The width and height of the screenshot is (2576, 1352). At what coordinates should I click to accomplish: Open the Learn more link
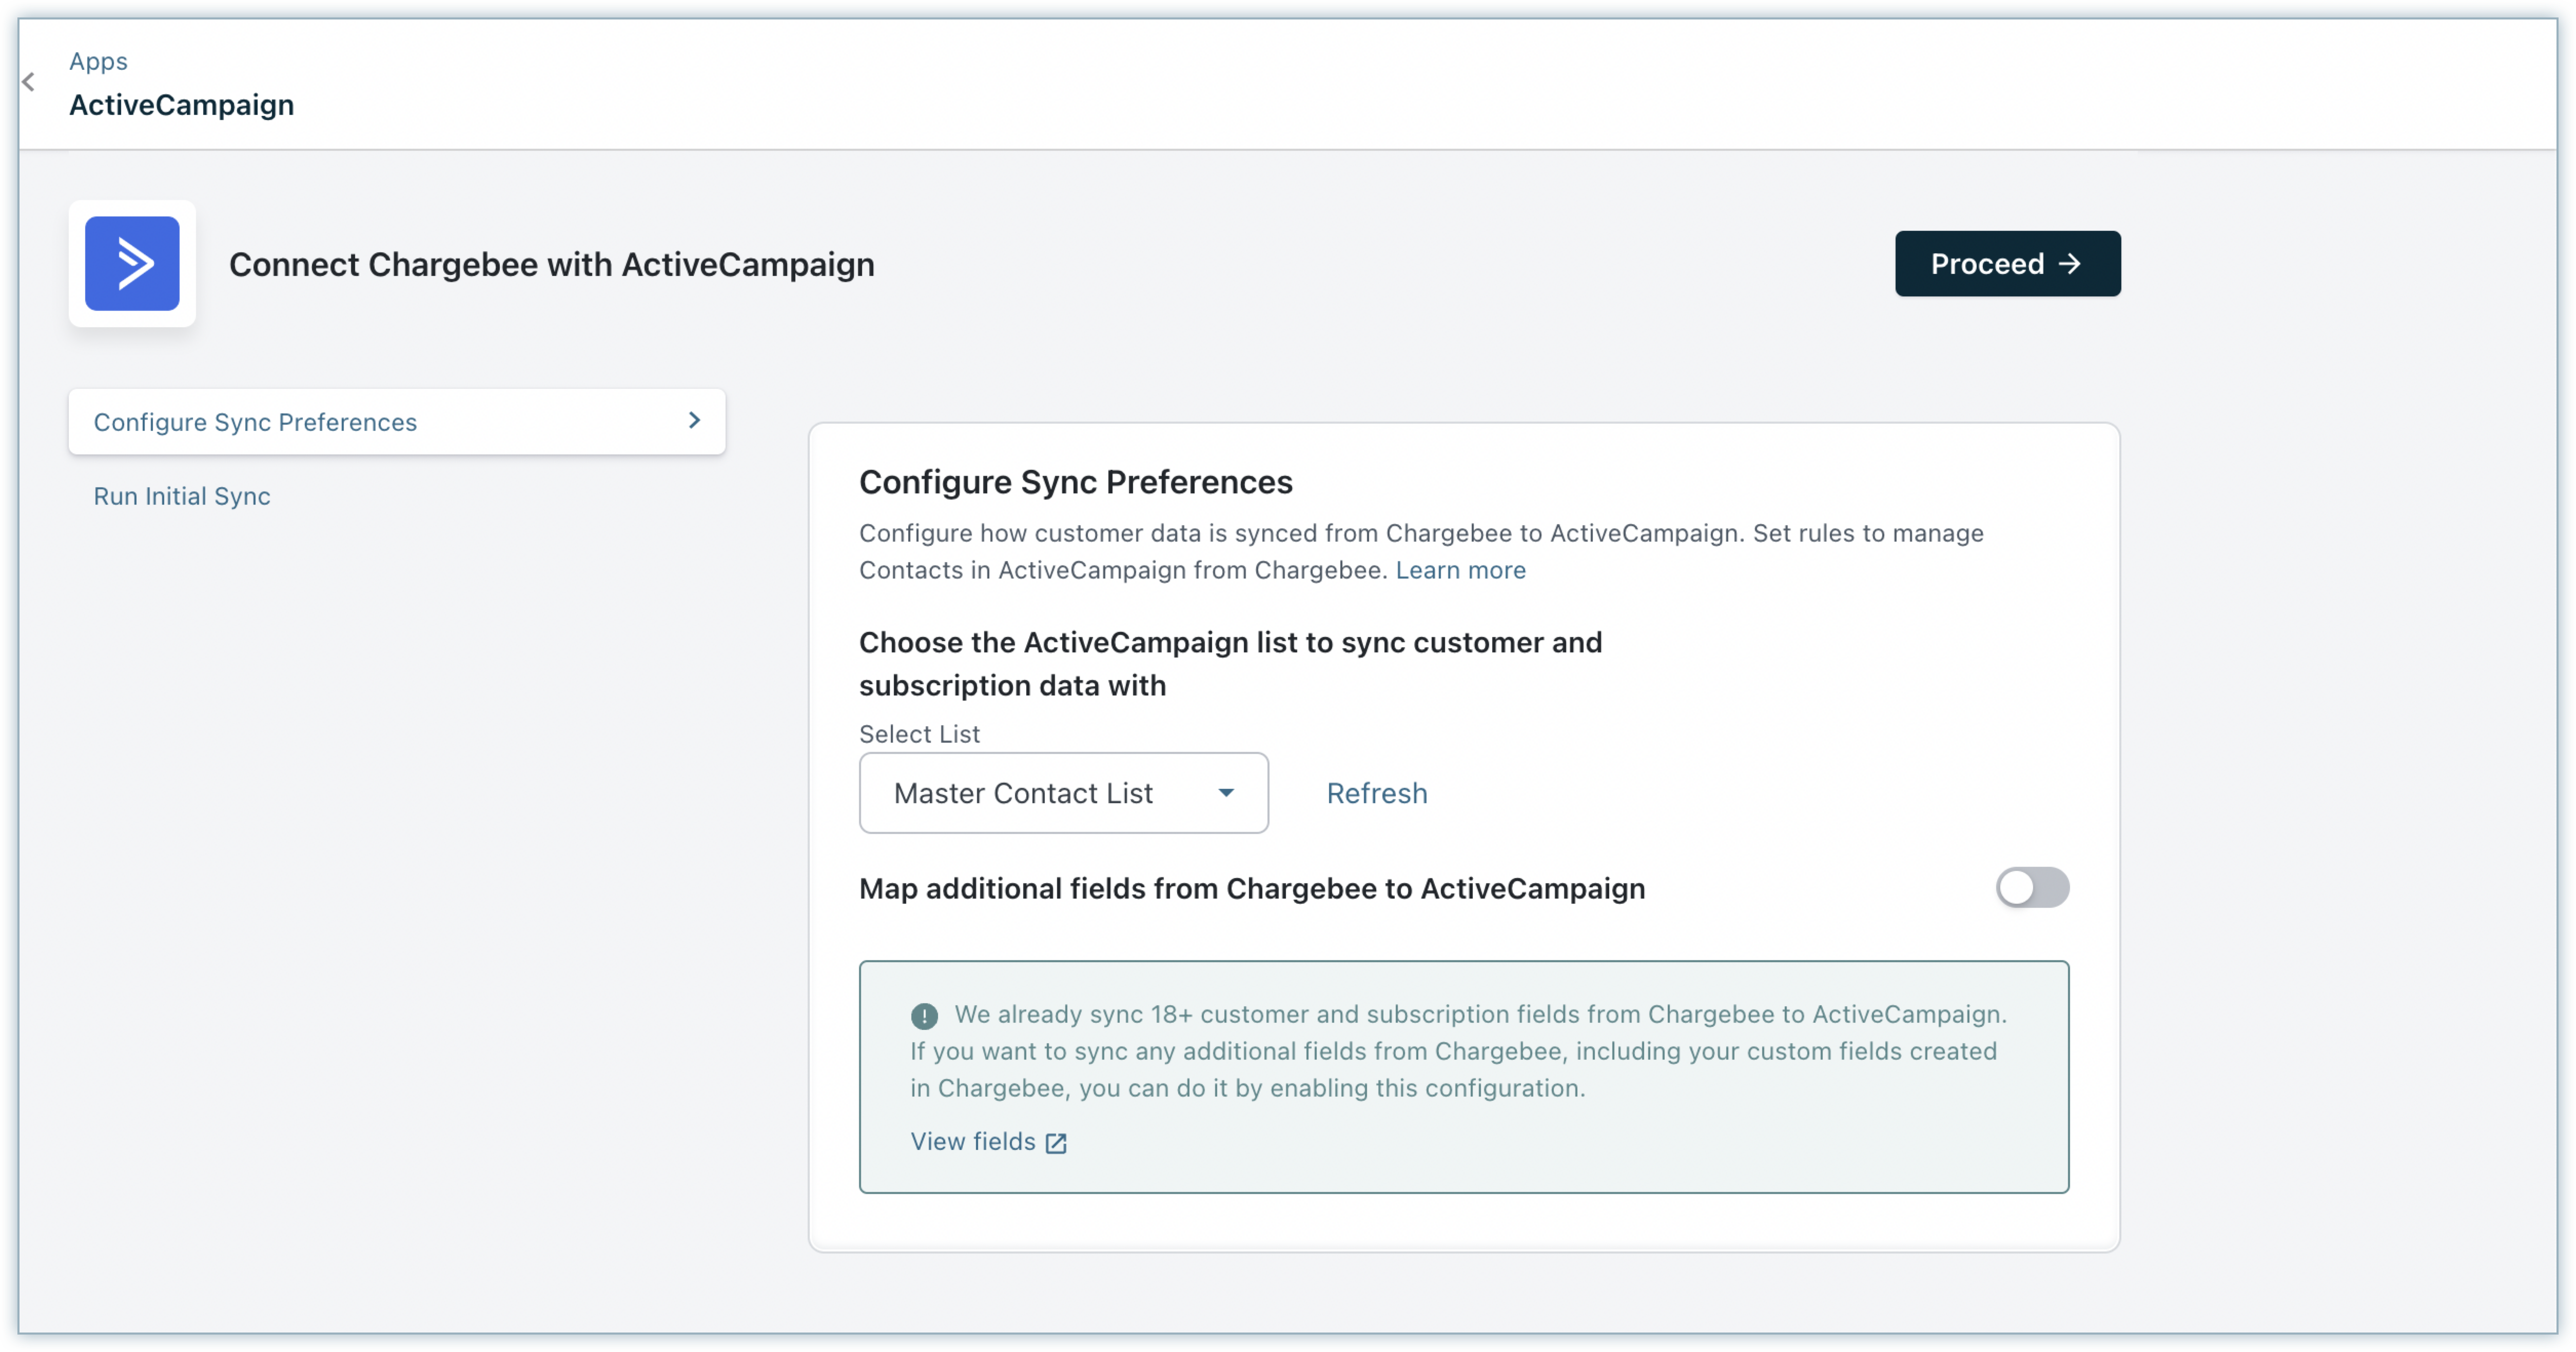pos(1460,570)
